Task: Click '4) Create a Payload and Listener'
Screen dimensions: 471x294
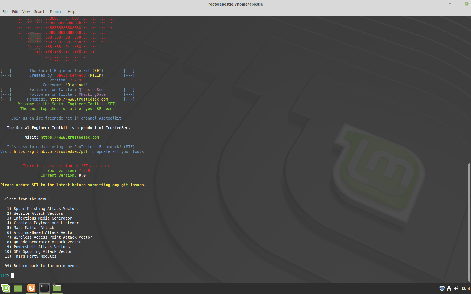Action: pos(43,223)
